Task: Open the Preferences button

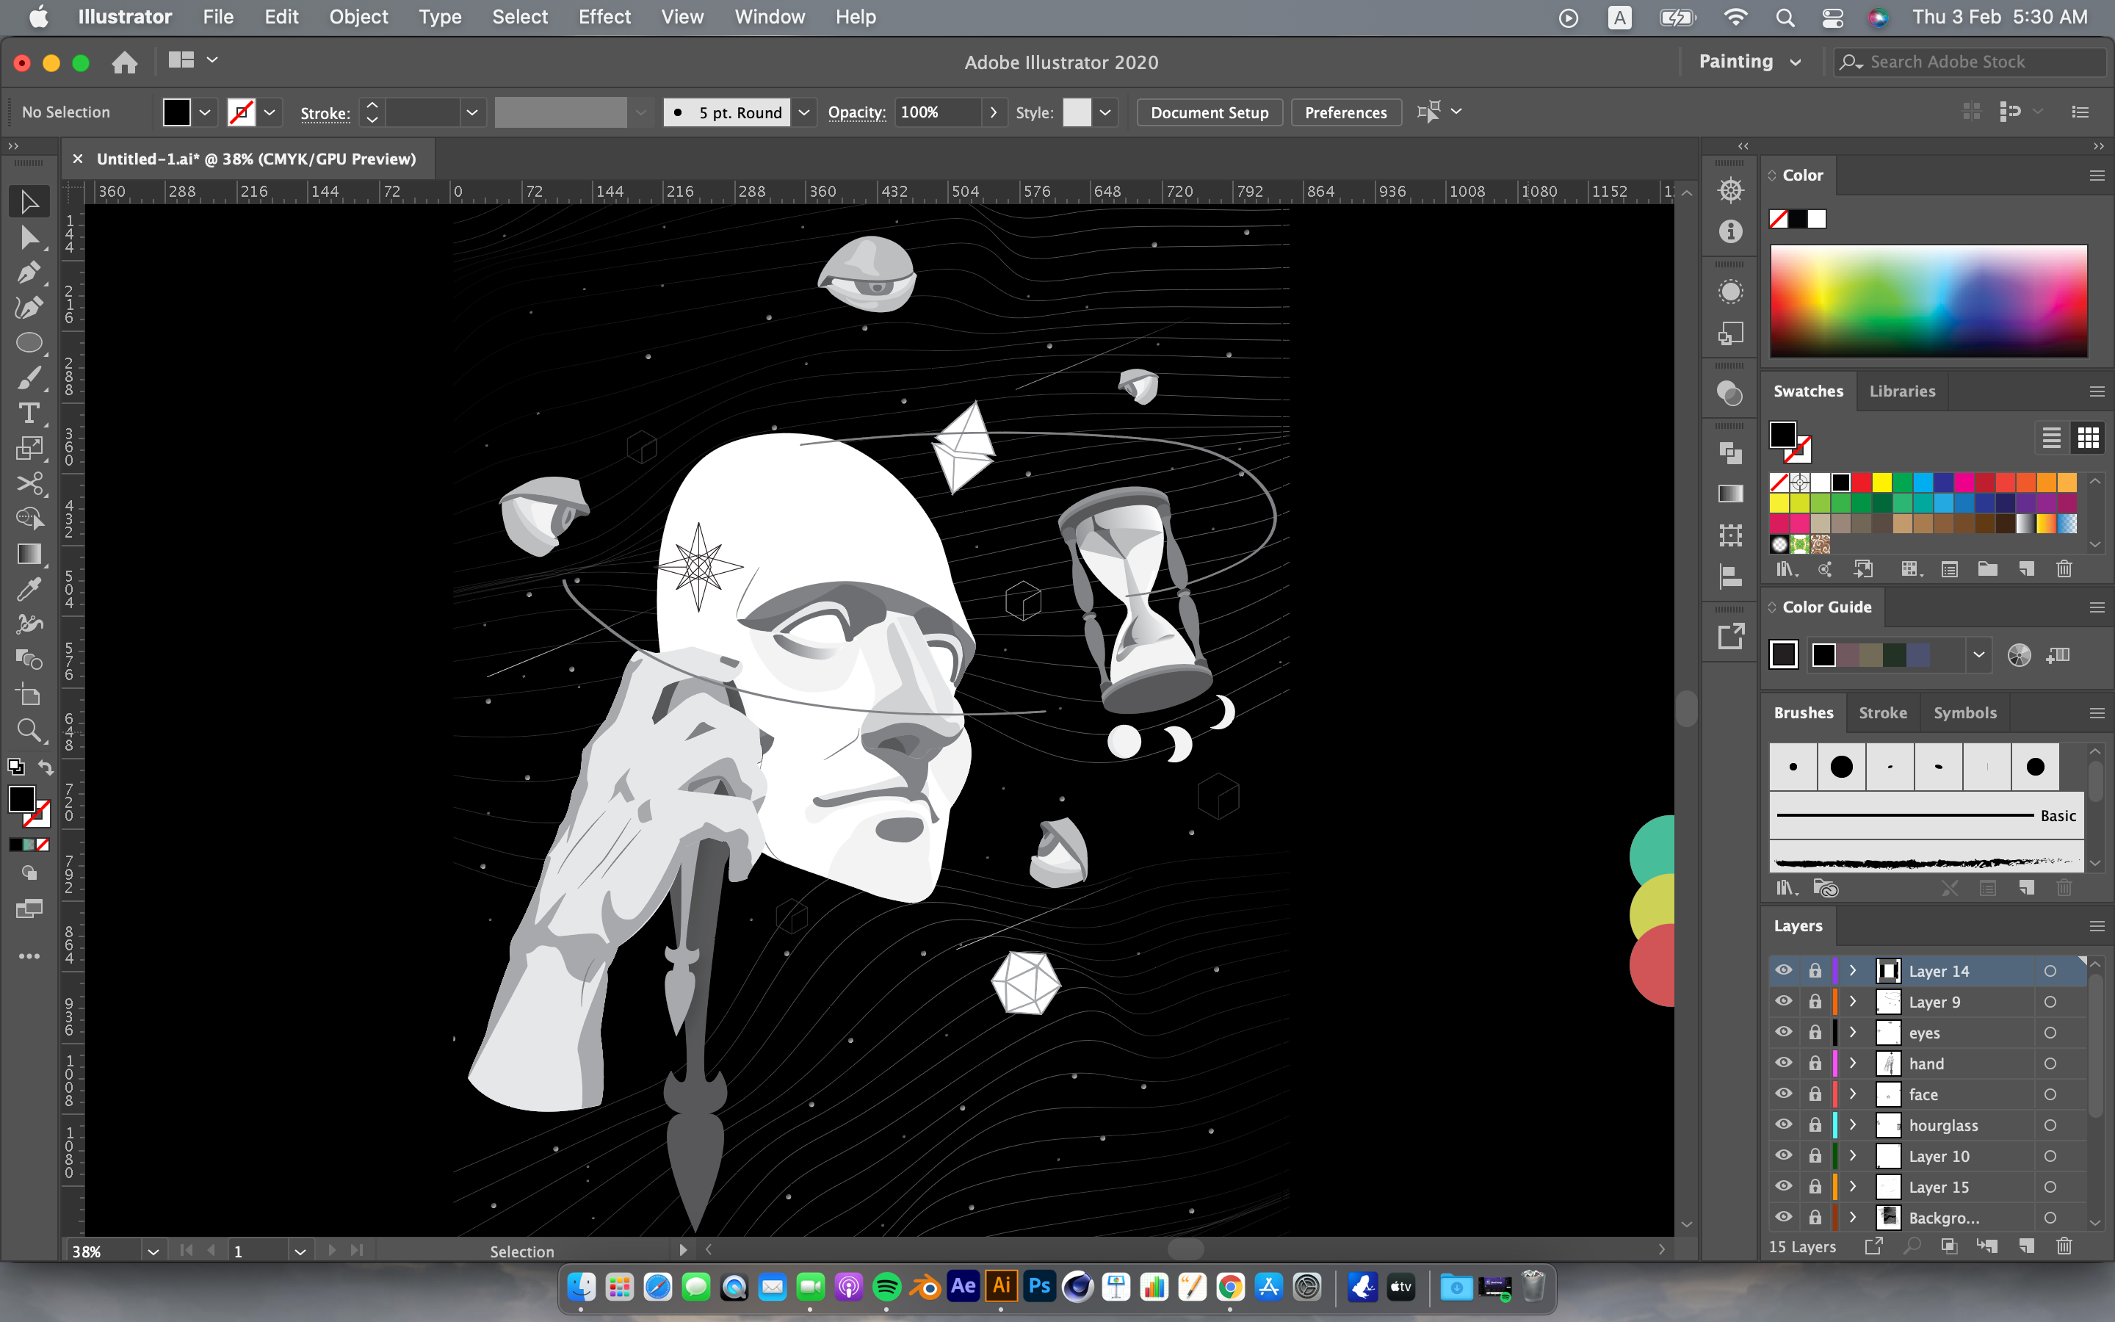Action: click(1345, 112)
